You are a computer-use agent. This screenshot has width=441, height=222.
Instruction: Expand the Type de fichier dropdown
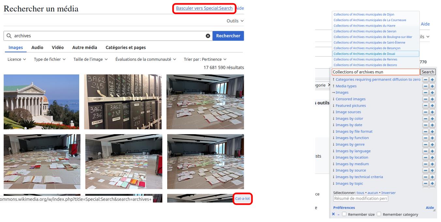click(x=50, y=59)
